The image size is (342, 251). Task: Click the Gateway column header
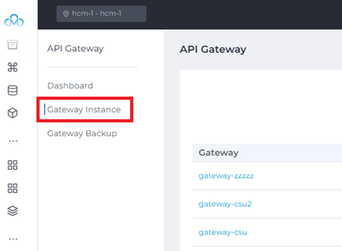[x=219, y=153]
